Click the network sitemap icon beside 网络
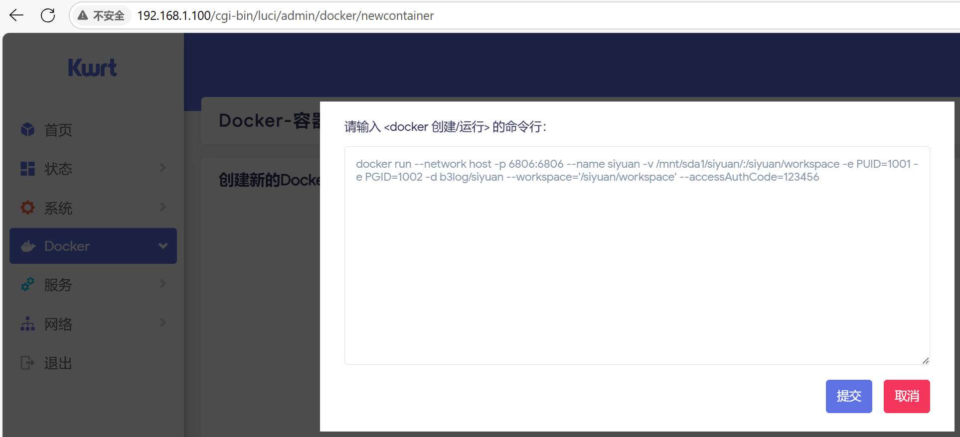The width and height of the screenshot is (960, 437). [28, 324]
